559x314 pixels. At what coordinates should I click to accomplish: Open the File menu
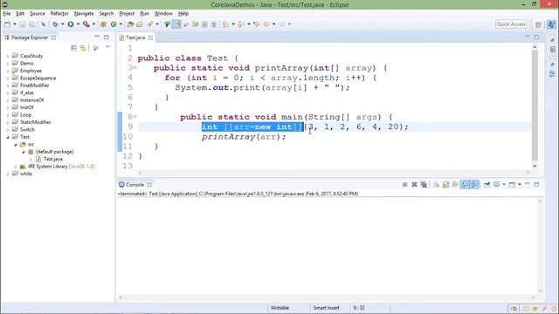click(7, 14)
